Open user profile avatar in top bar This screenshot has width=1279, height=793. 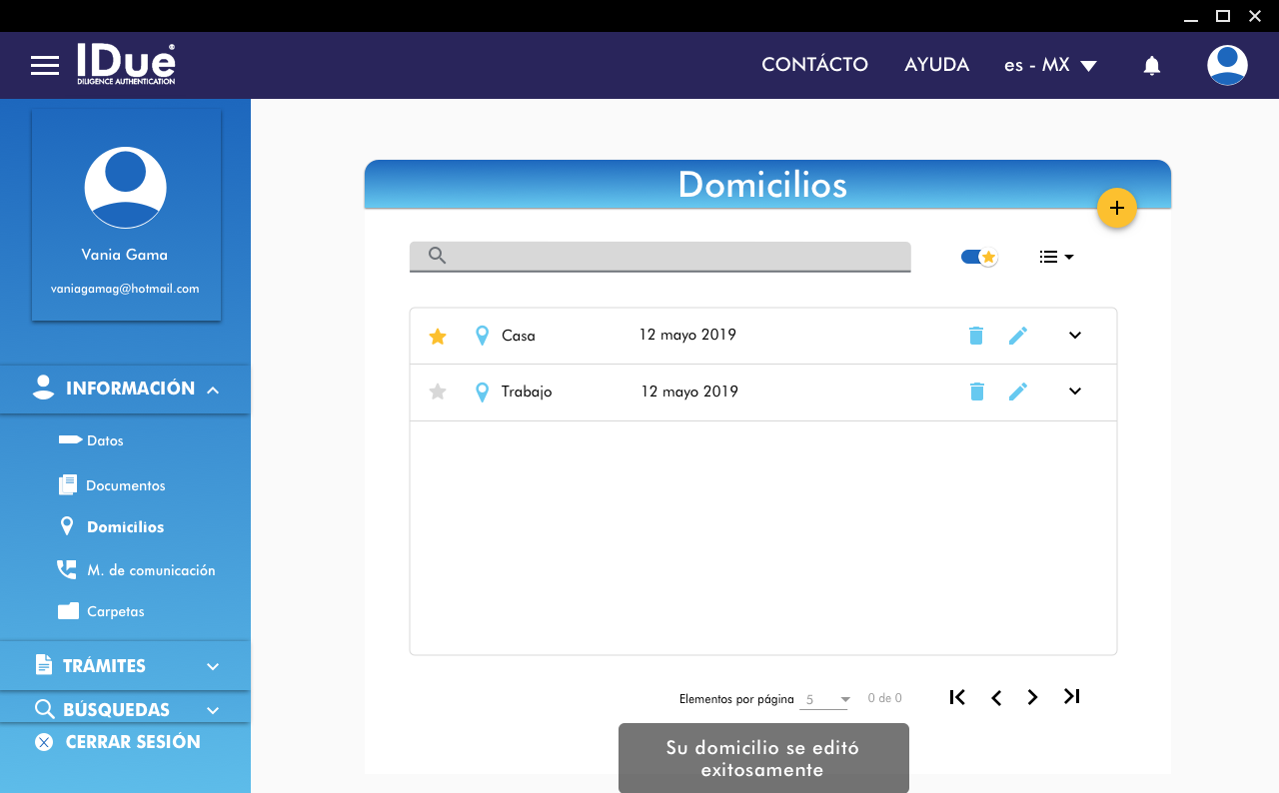1226,65
